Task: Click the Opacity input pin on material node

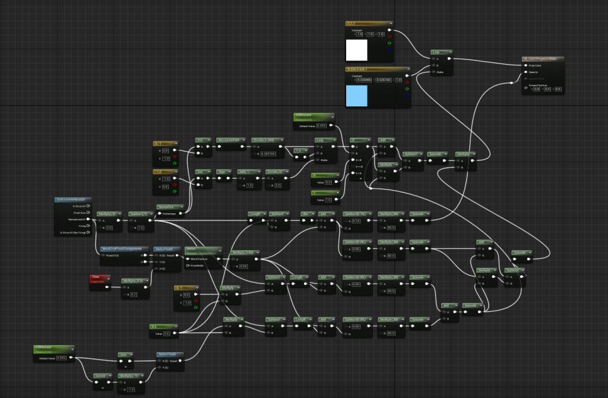Action: point(525,72)
